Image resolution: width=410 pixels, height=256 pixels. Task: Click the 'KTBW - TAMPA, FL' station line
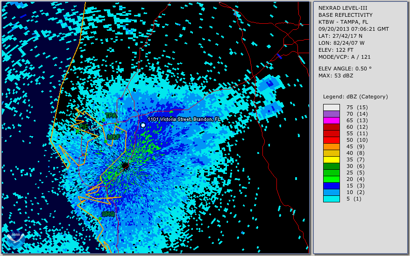pos(344,22)
